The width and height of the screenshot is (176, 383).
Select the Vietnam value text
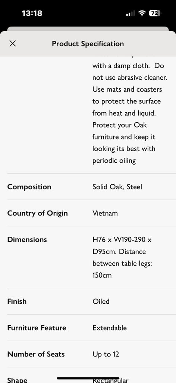click(x=105, y=213)
